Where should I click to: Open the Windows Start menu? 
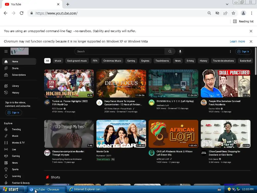(12, 189)
